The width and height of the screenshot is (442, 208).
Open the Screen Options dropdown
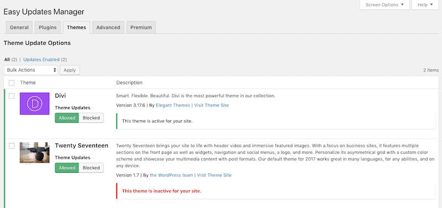click(x=385, y=5)
